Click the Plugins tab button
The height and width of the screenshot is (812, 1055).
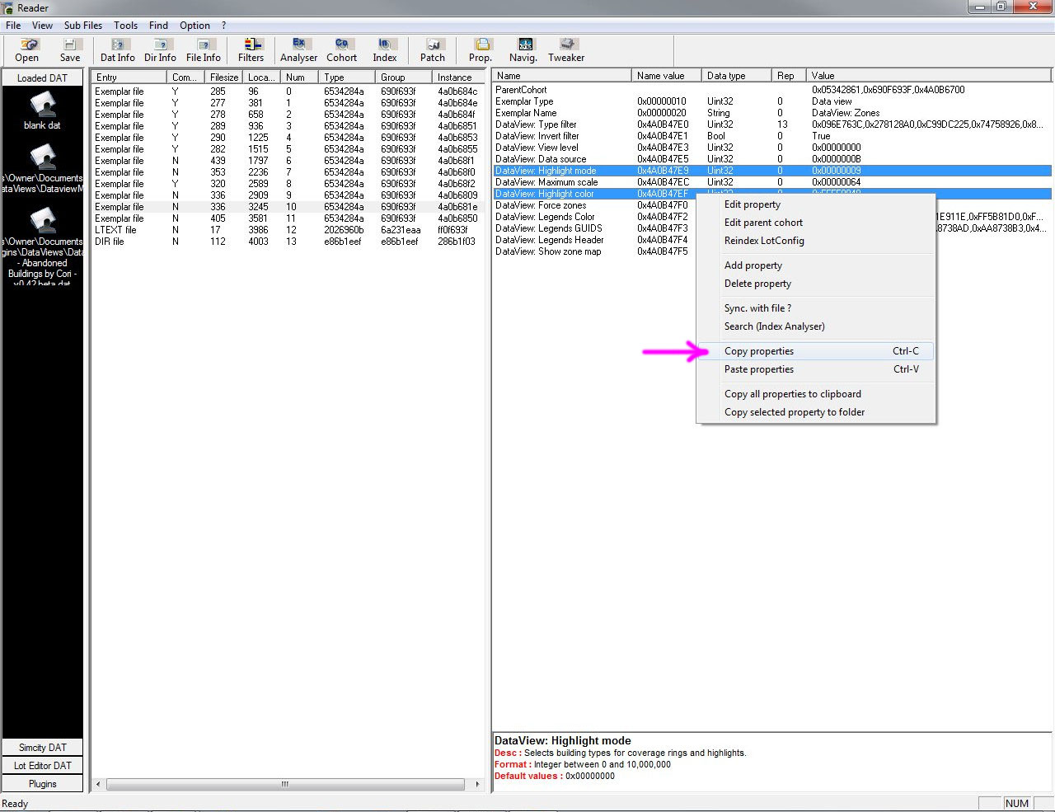pos(43,784)
